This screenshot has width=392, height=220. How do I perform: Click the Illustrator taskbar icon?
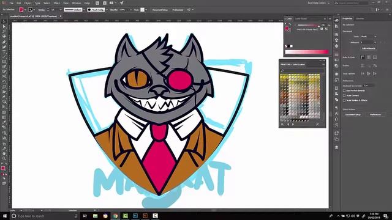[x=145, y=216]
